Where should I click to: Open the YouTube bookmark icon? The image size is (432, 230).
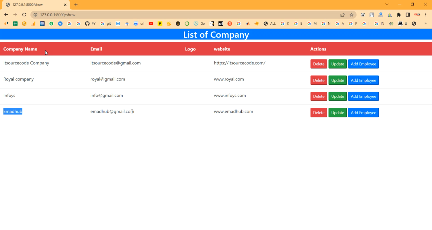click(x=151, y=24)
